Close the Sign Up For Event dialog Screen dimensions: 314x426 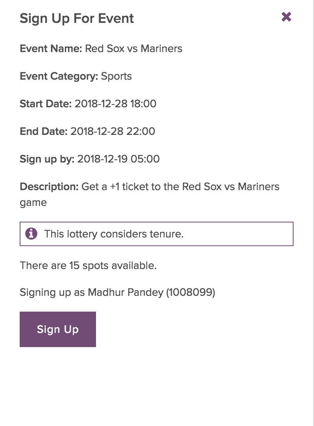click(x=286, y=17)
